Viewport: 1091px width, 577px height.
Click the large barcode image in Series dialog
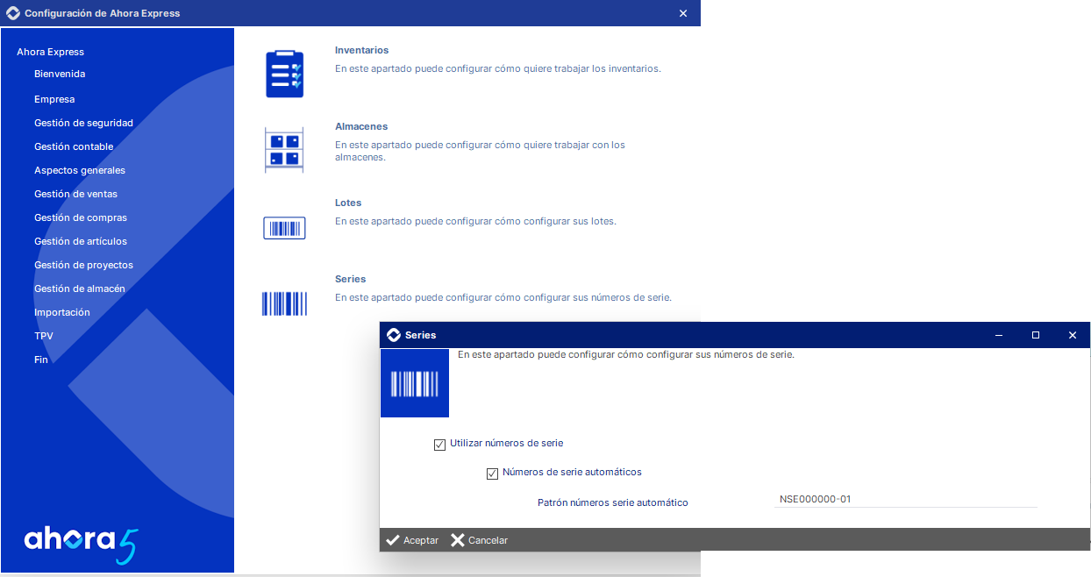[x=415, y=383]
